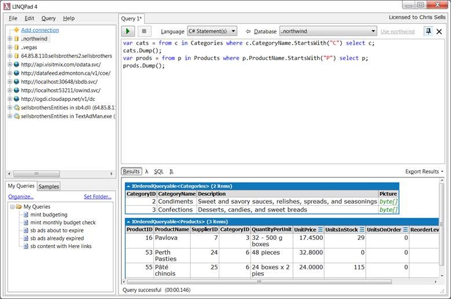Click the LINQPad logo in the title bar
Image resolution: width=451 pixels, height=299 pixels.
[x=6, y=6]
